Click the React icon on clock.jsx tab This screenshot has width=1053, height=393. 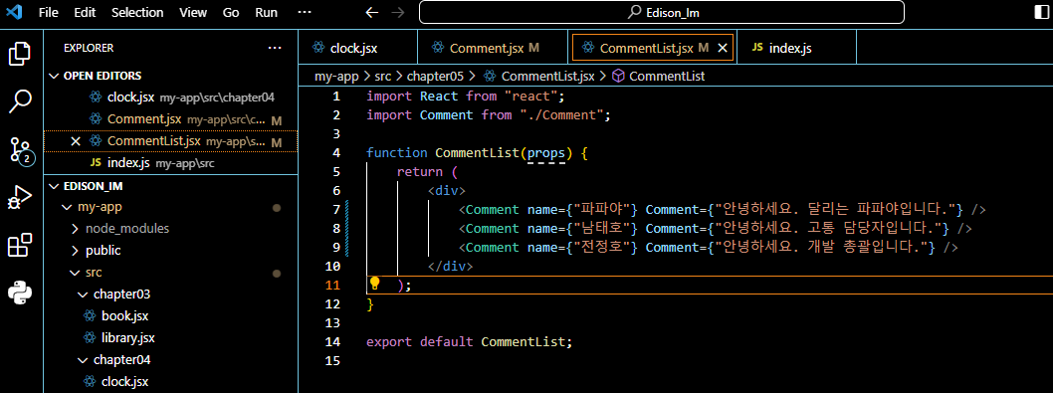click(319, 48)
